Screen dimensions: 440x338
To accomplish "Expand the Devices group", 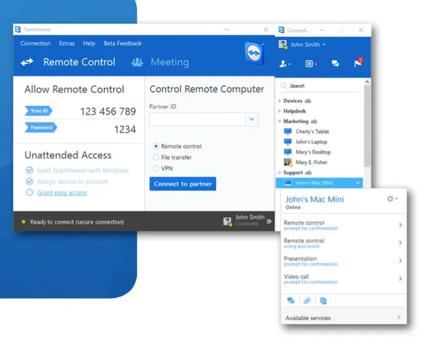I will 279,101.
